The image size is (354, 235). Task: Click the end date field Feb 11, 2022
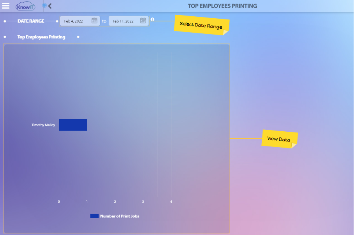point(129,21)
